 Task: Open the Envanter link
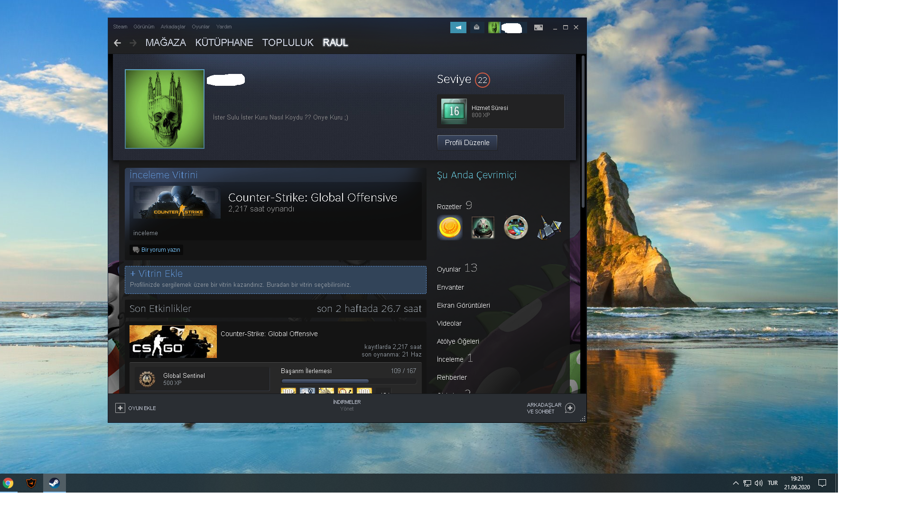tap(450, 287)
